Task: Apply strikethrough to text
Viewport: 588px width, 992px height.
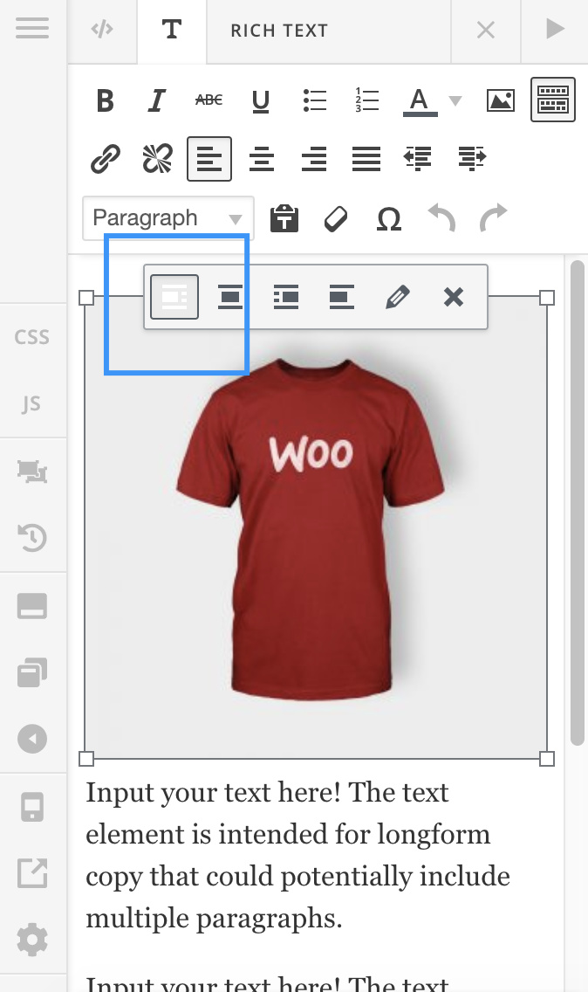Action: point(209,101)
